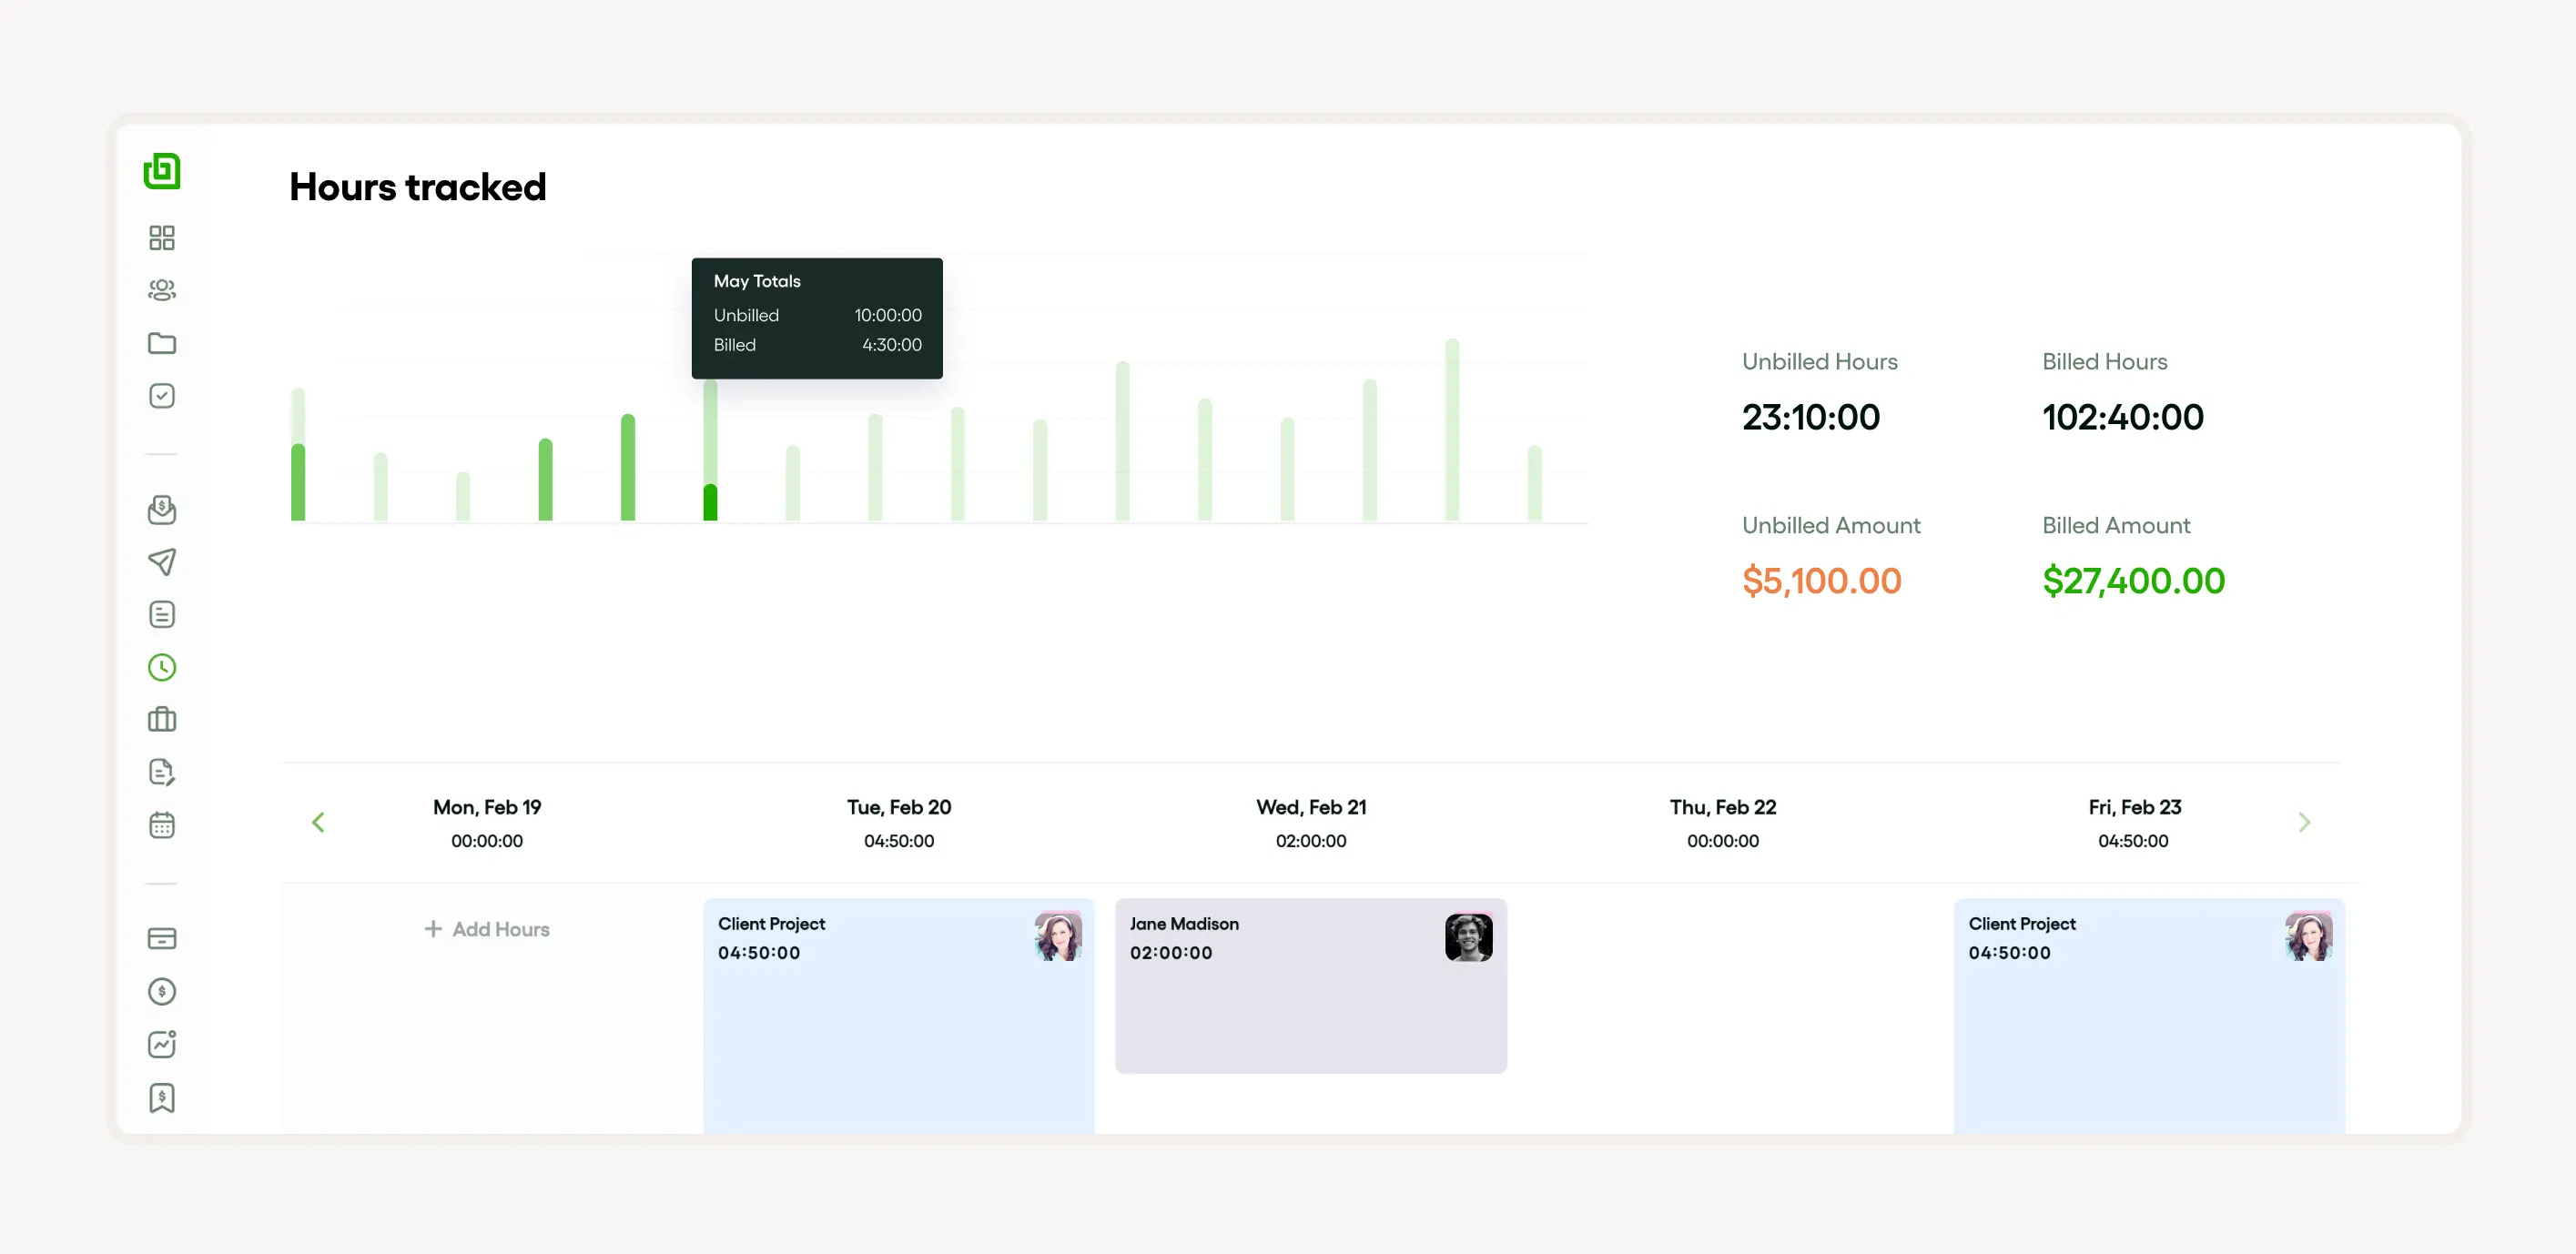This screenshot has width=2576, height=1254.
Task: Open the payments received envelope icon
Action: [161, 510]
